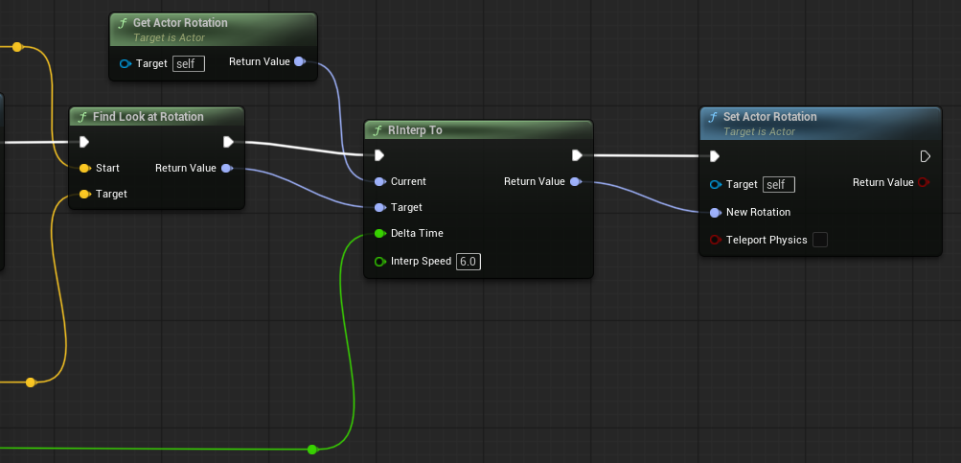Click Start input pin on Find Look at Rotation
Viewport: 961px width, 463px height.
point(84,169)
